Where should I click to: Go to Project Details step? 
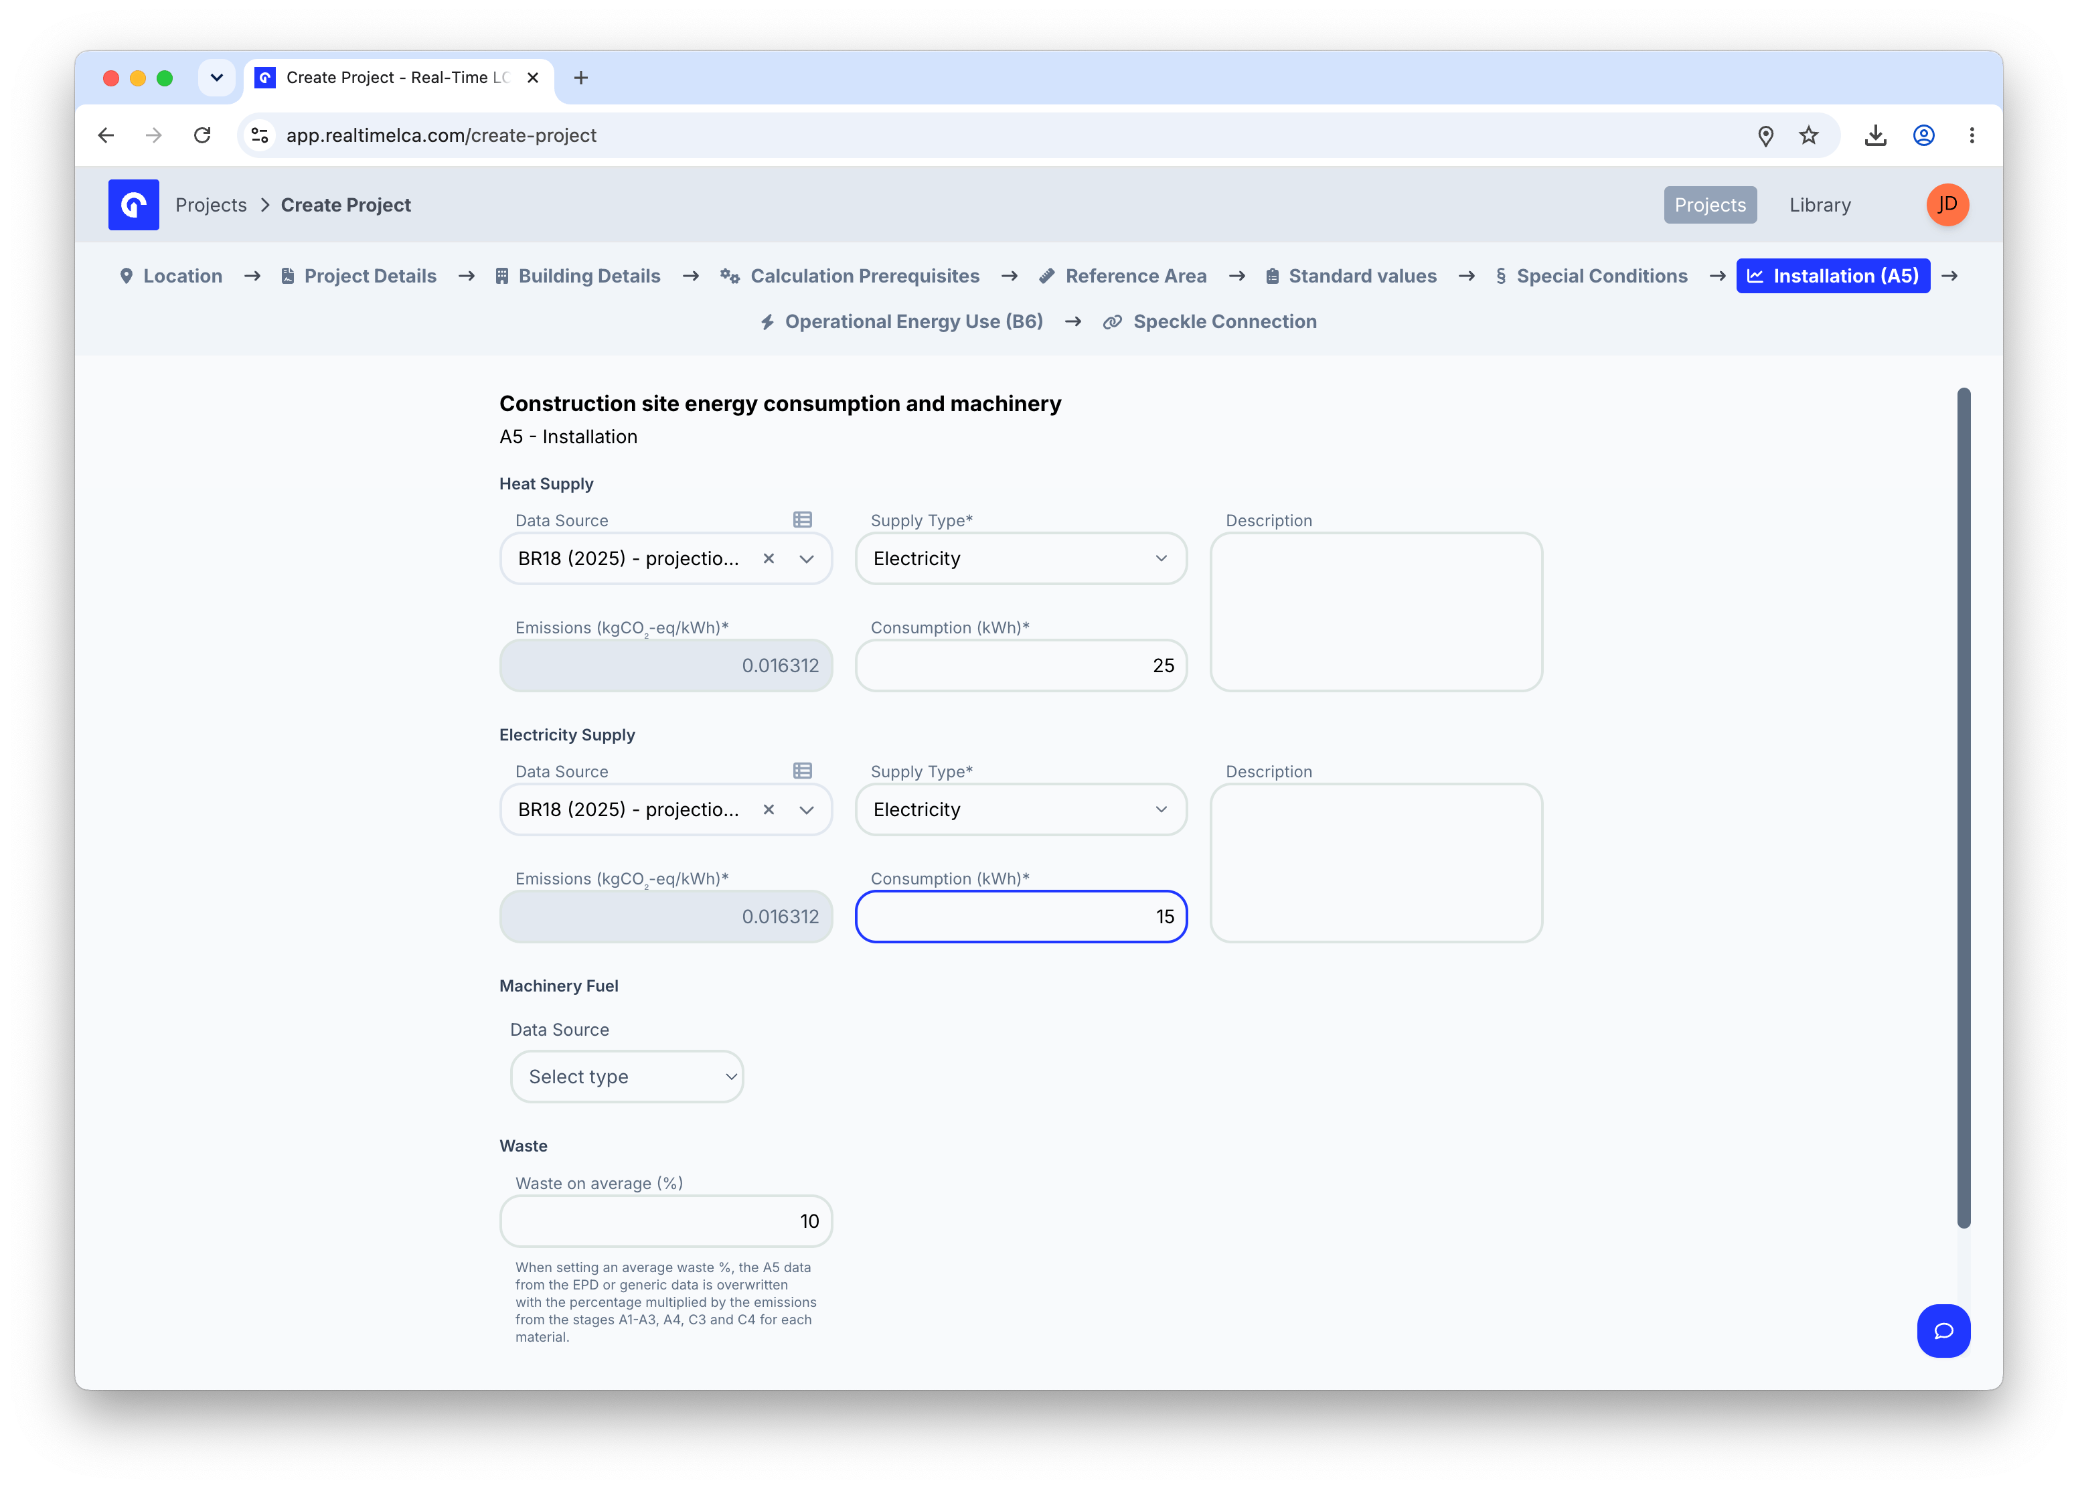[358, 276]
